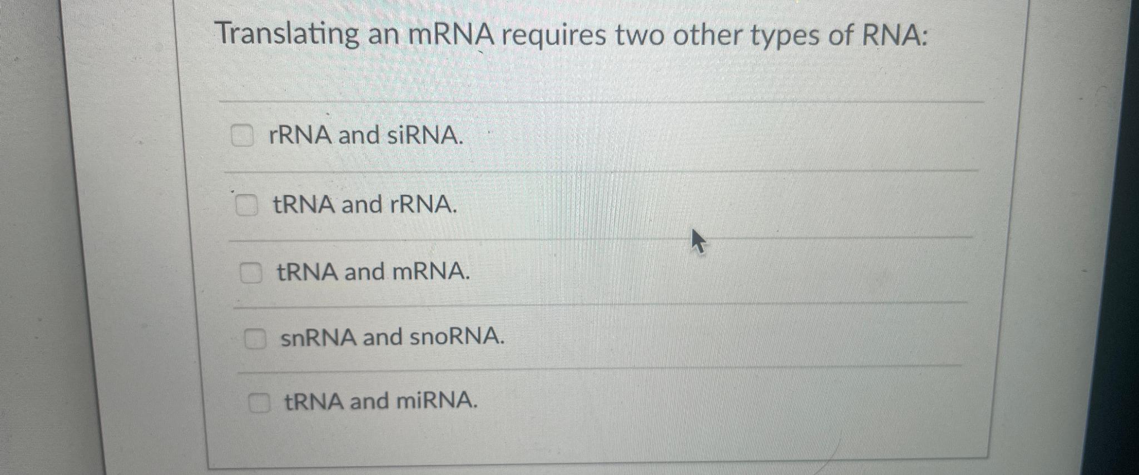
Task: Check the "snRNA and snoRNA." checkbox
Action: 255,338
